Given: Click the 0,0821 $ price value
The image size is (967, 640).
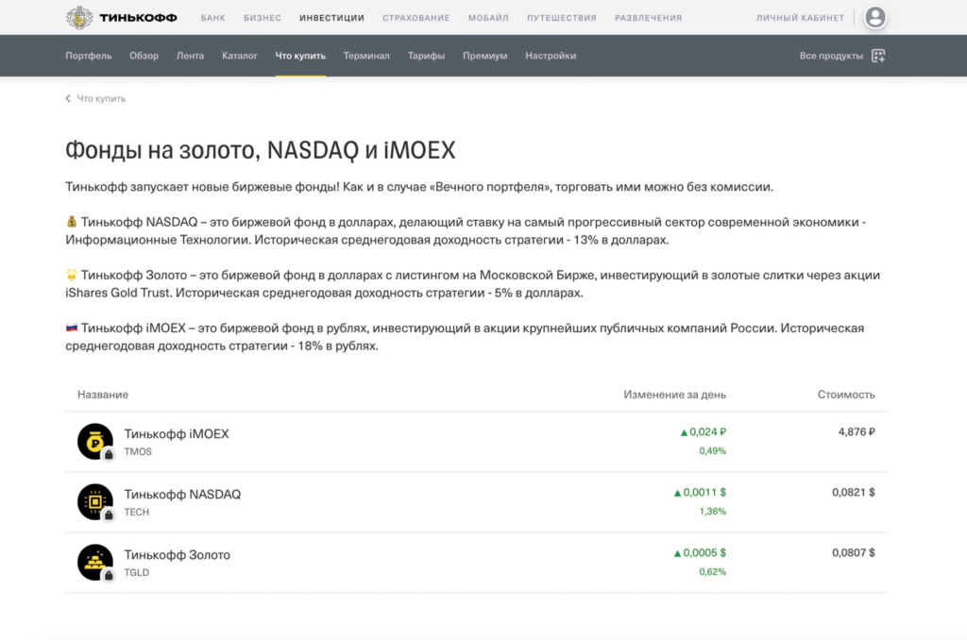Looking at the screenshot, I should [x=854, y=493].
